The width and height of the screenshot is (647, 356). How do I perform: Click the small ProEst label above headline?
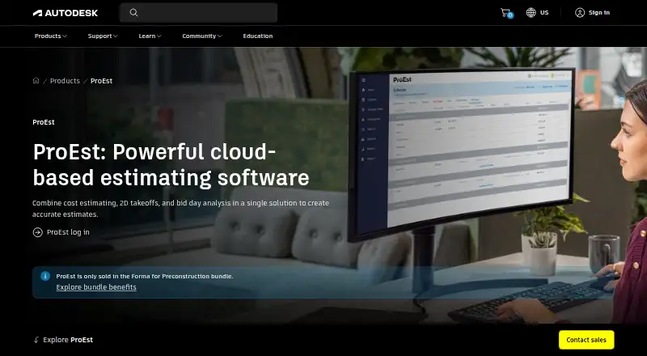[44, 122]
